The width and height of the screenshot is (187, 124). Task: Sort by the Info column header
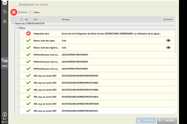pos(35,19)
